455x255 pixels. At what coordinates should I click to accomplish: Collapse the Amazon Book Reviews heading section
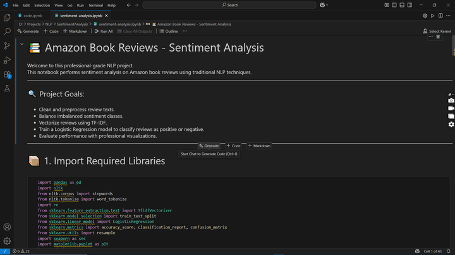[x=22, y=44]
